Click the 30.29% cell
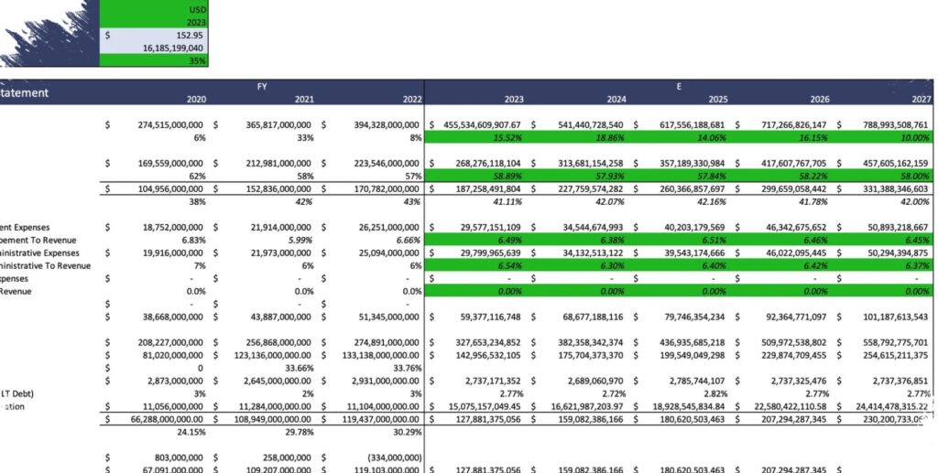The width and height of the screenshot is (938, 473). pos(407,432)
